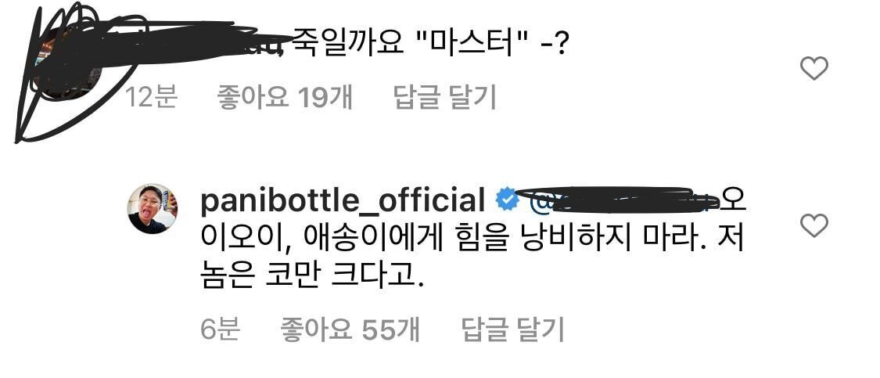880x378 pixels.
Task: Click the 6분 timestamp
Action: click(x=221, y=329)
